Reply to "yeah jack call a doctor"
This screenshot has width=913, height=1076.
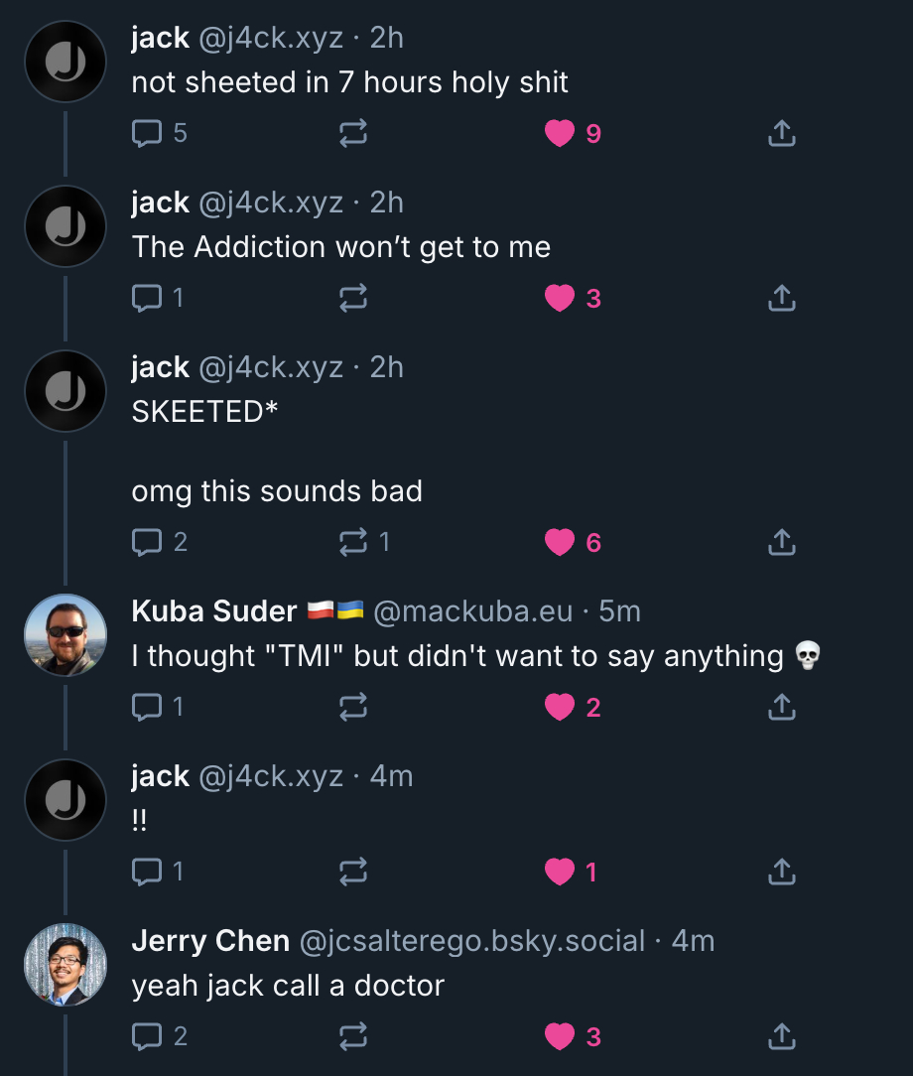(147, 1036)
